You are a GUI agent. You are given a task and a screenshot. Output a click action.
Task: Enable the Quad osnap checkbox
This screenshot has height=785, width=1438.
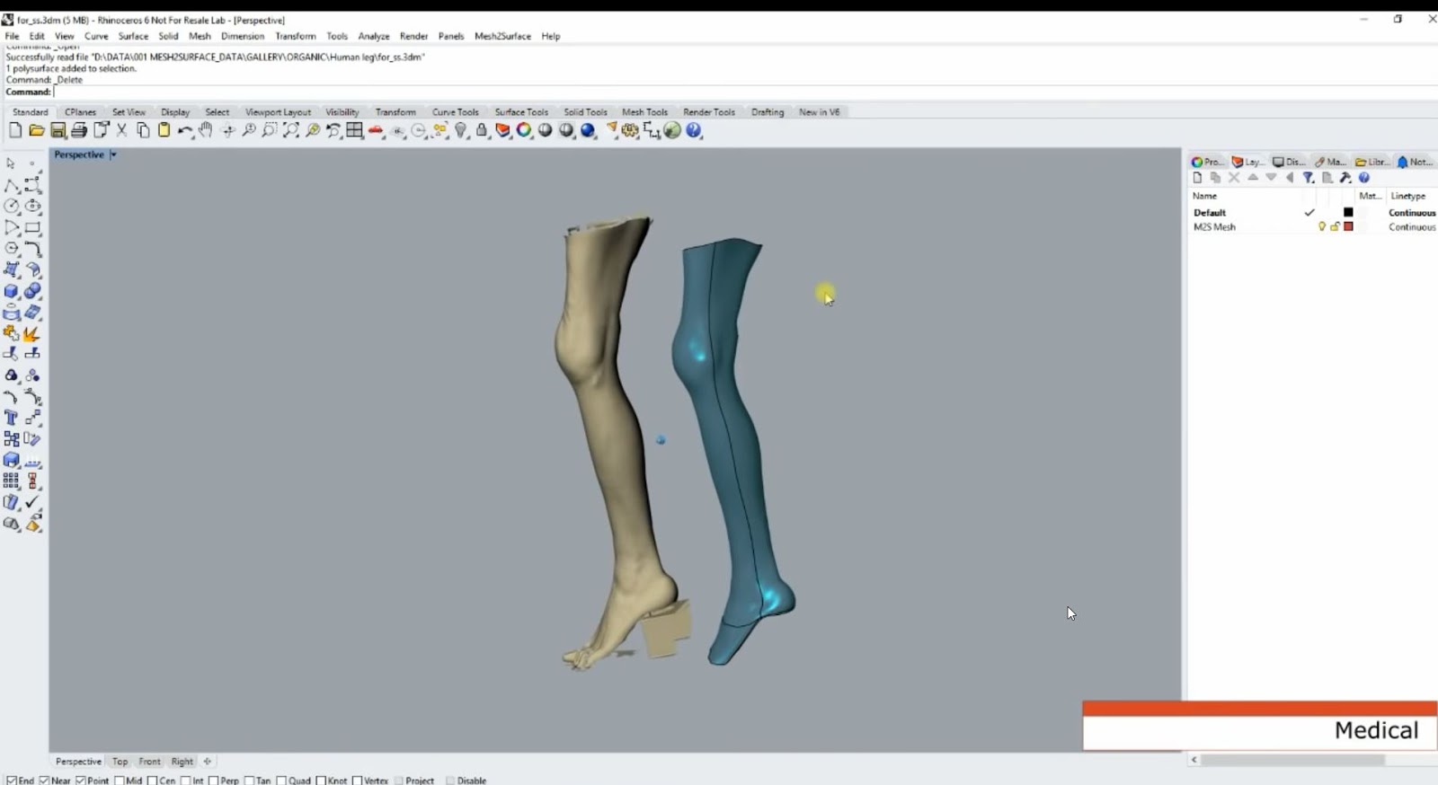tap(282, 781)
